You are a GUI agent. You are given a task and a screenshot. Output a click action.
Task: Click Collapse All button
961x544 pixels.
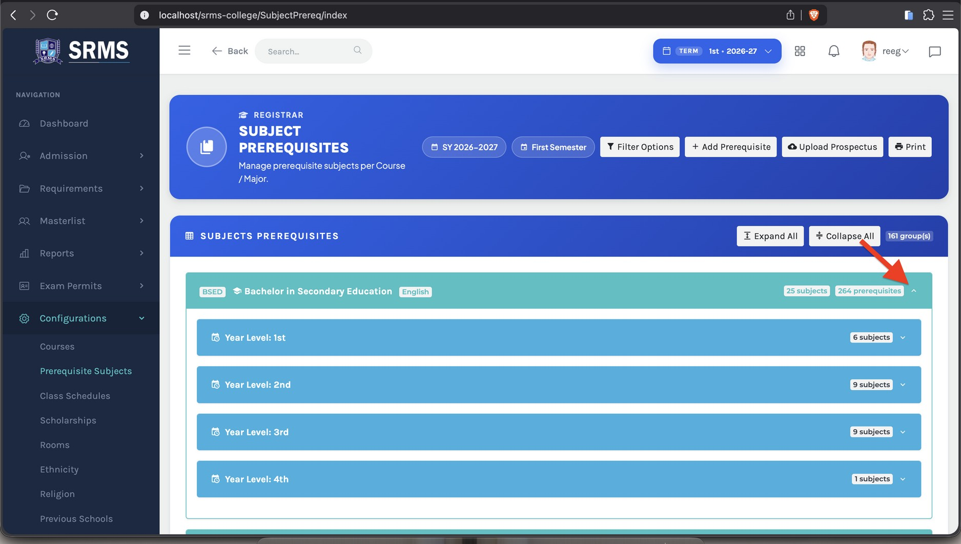pos(845,236)
